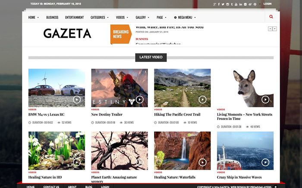
Task: Click the Latest Video section heading
Action: point(151,57)
